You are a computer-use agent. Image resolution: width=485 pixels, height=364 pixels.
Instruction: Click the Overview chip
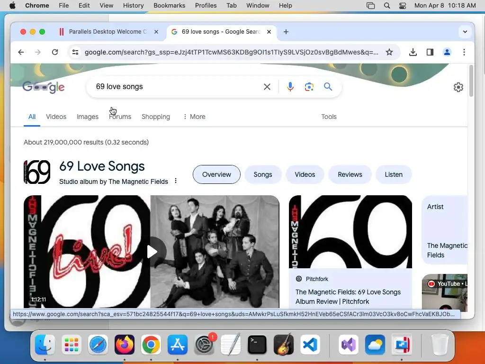tap(216, 174)
